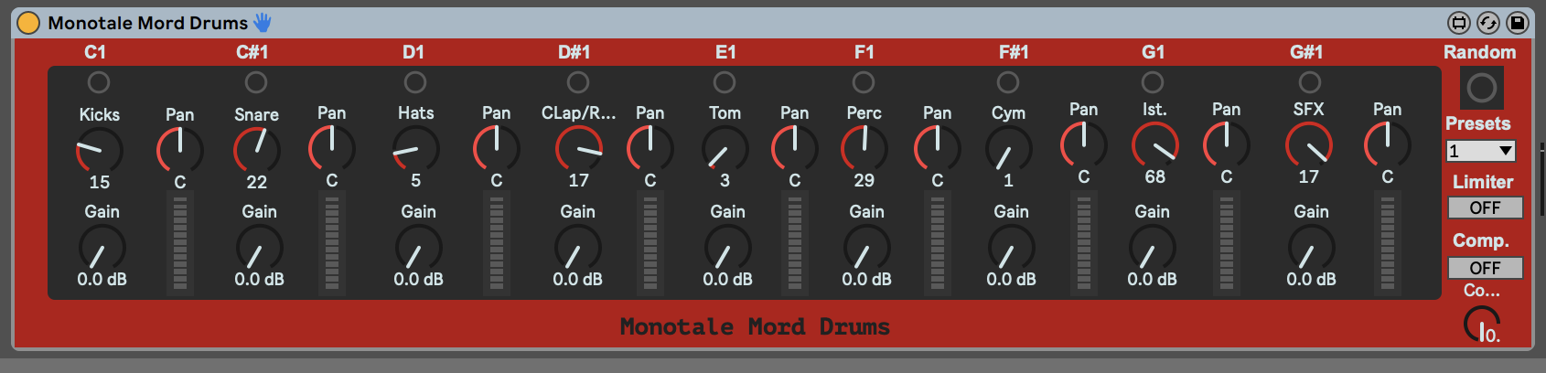Click the Kicks sample selection knob

[99, 150]
